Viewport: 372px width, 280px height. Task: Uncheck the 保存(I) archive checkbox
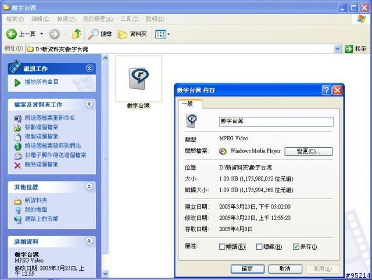(296, 247)
